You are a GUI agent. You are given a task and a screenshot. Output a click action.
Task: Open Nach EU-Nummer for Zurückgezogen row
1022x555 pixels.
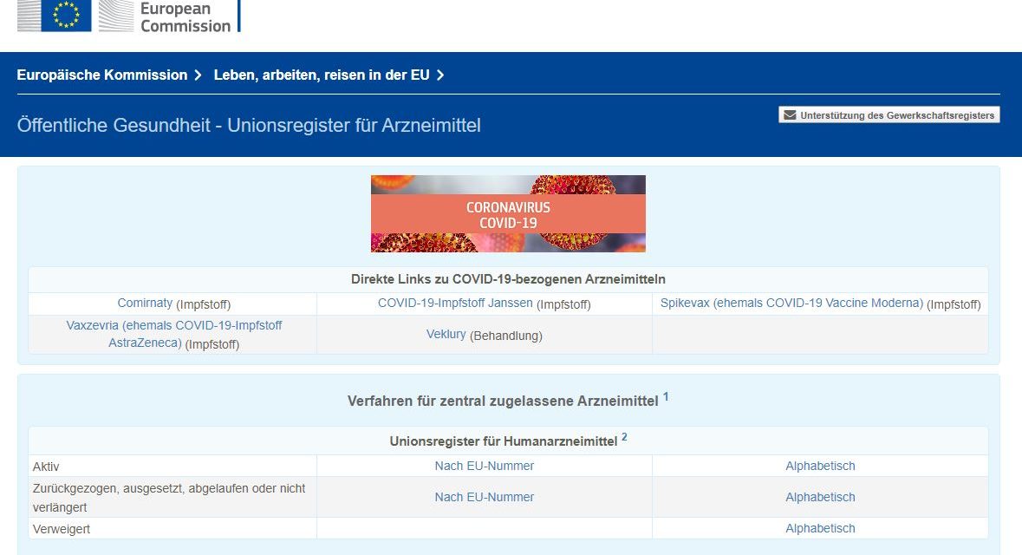click(x=485, y=497)
